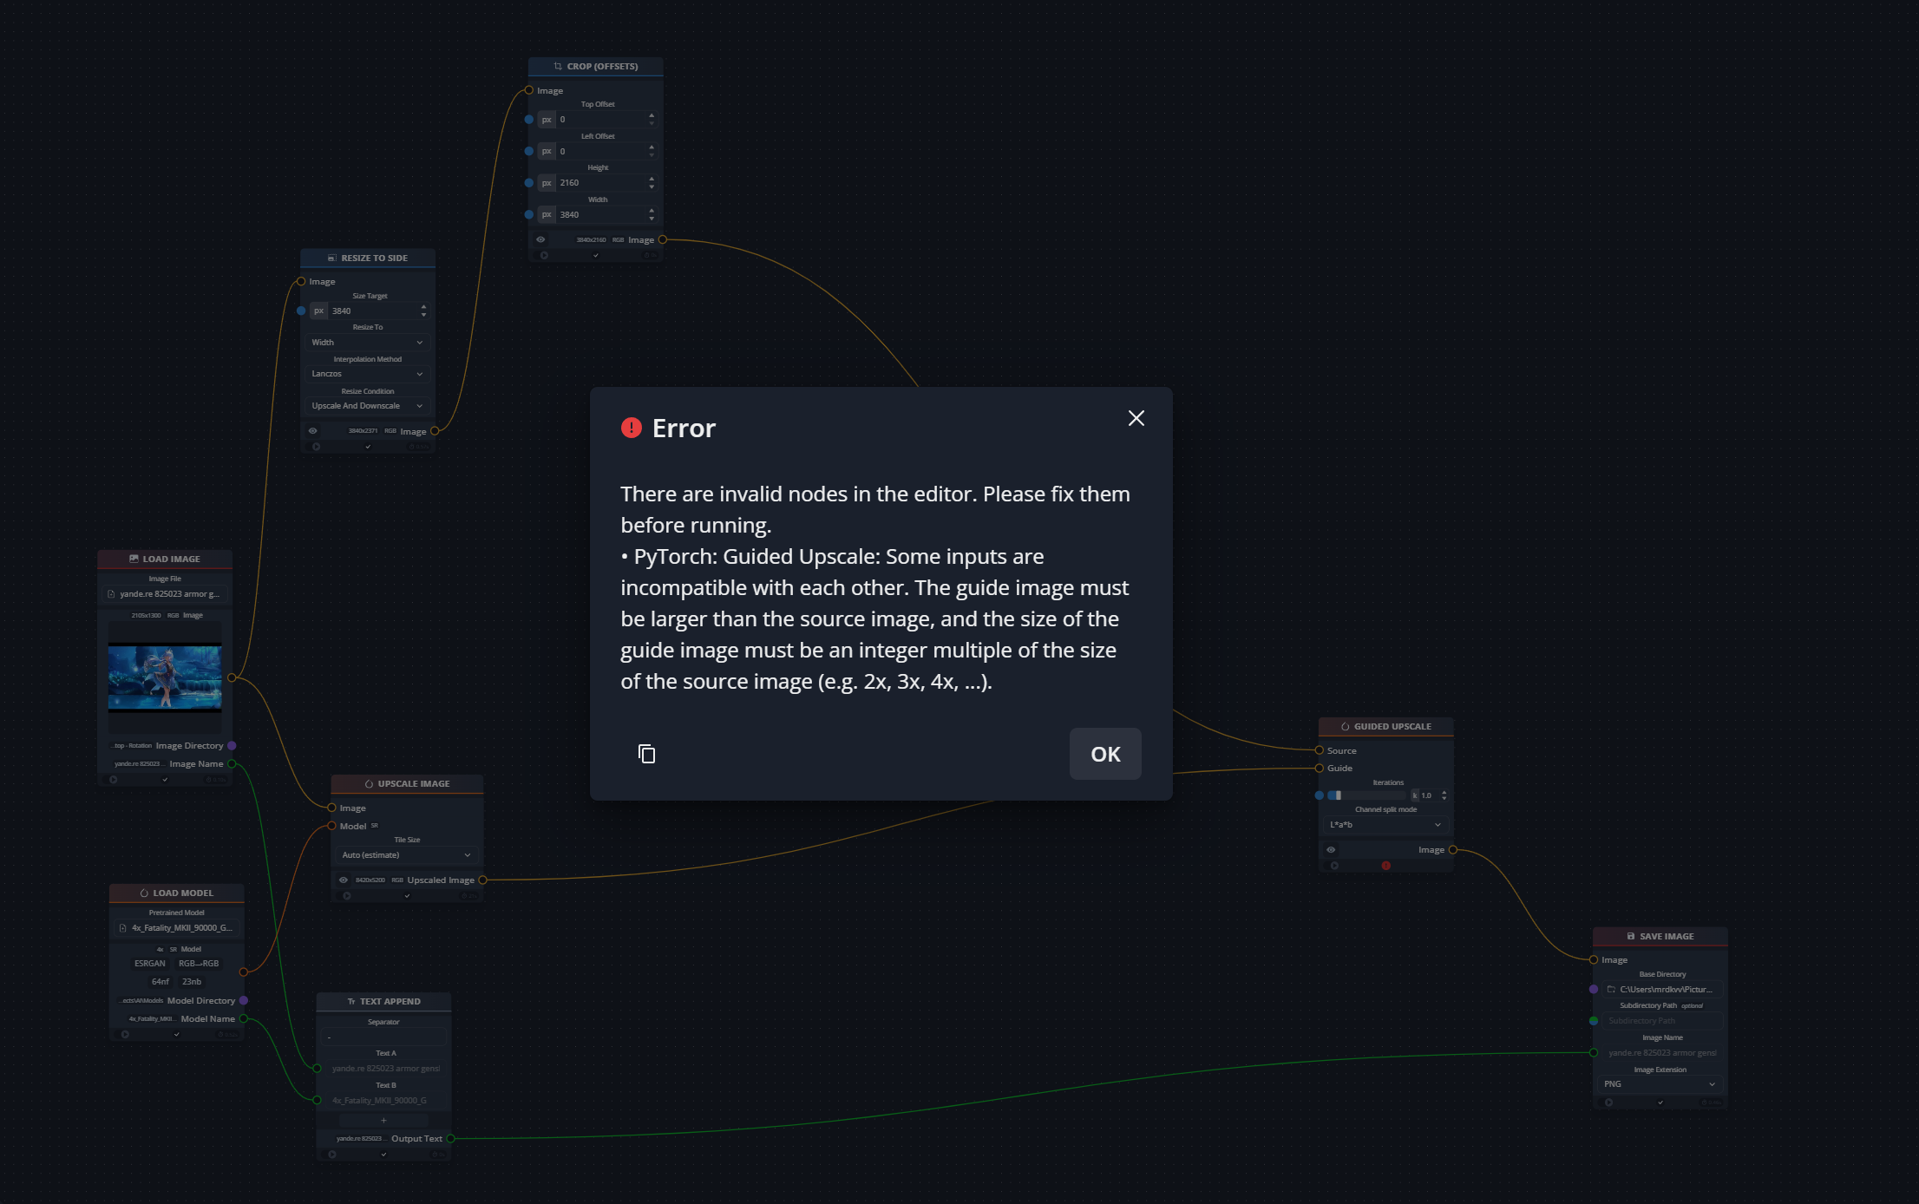Screen dimensions: 1919x1204
Task: Click the Pretrained Model file selector
Action: click(178, 928)
